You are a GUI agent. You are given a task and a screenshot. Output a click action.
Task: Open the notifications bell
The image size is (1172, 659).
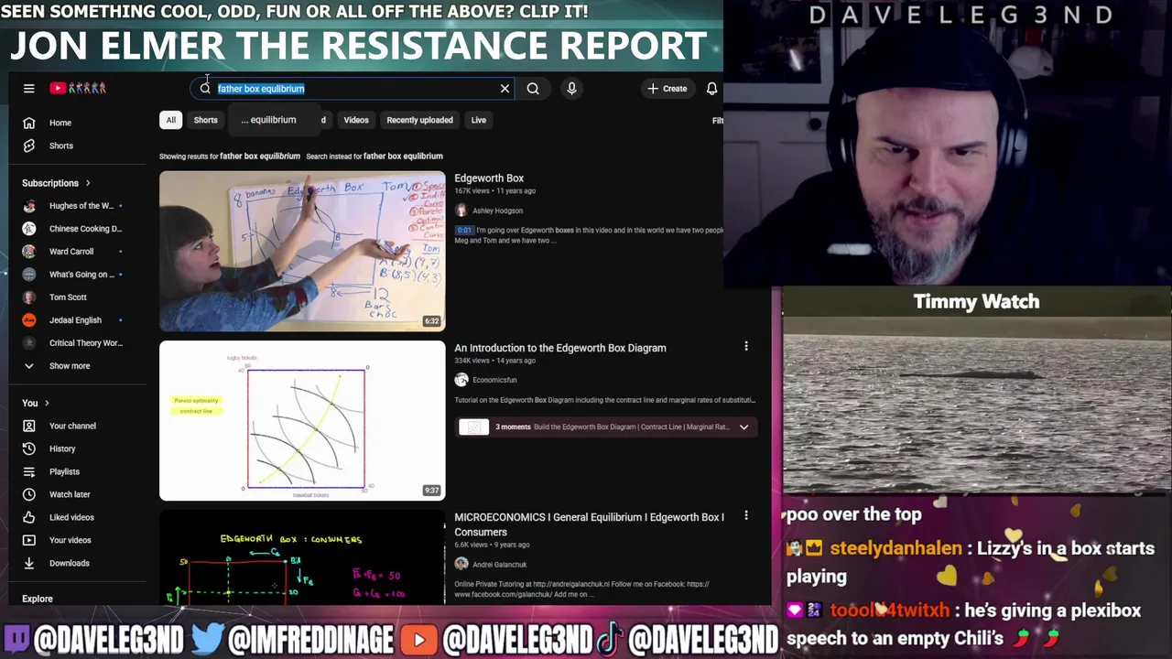(x=711, y=89)
